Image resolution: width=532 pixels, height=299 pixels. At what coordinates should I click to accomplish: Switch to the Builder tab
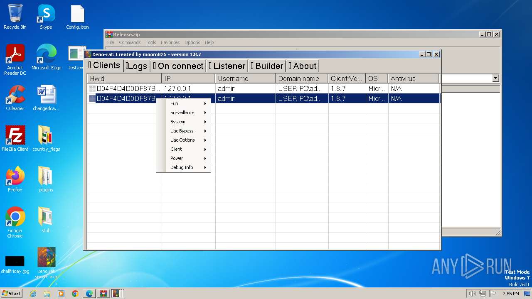click(267, 66)
